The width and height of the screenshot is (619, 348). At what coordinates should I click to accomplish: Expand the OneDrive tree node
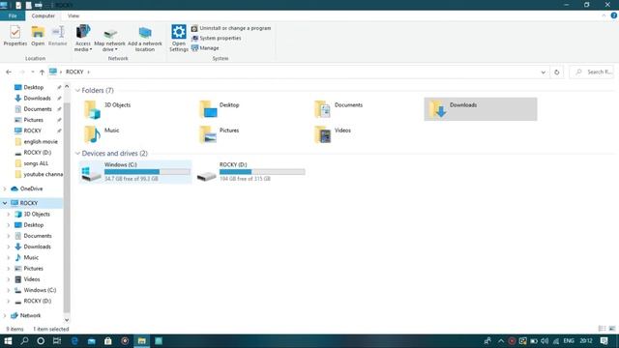[x=5, y=189]
